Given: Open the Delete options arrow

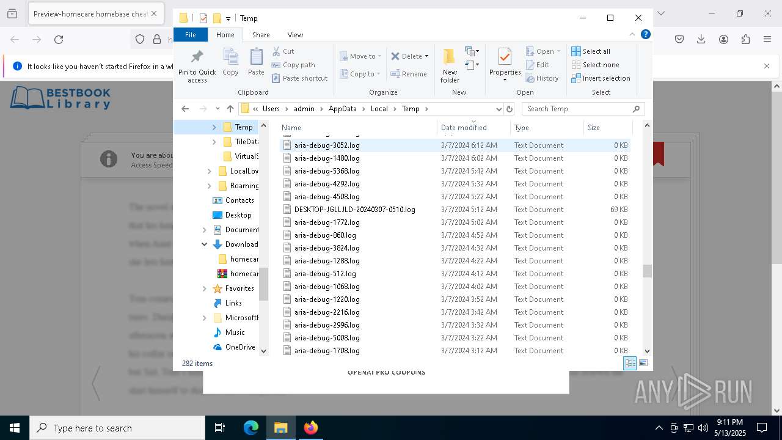Looking at the screenshot, I should (426, 56).
